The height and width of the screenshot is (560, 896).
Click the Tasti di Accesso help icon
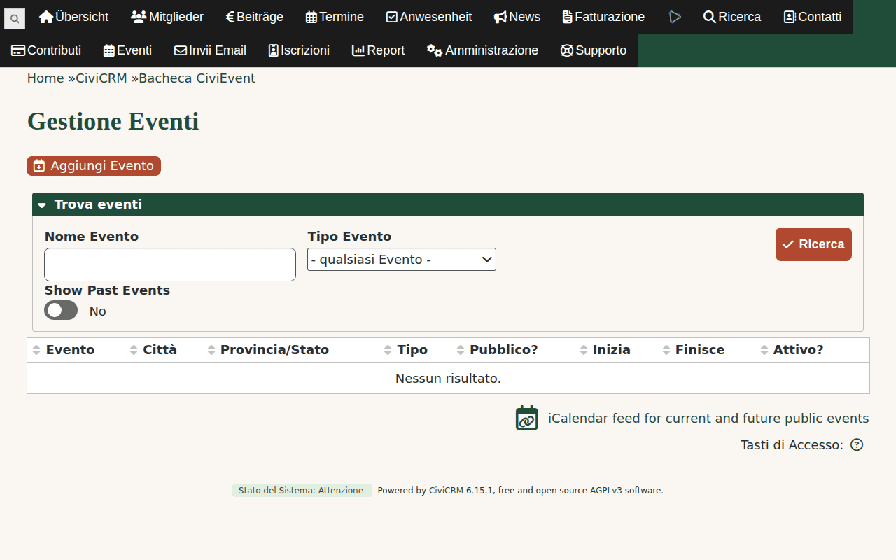[857, 444]
